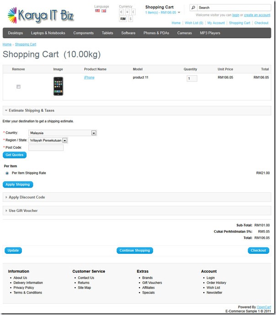Switch language using the UK flag icon
The image size is (276, 315).
click(x=104, y=11)
